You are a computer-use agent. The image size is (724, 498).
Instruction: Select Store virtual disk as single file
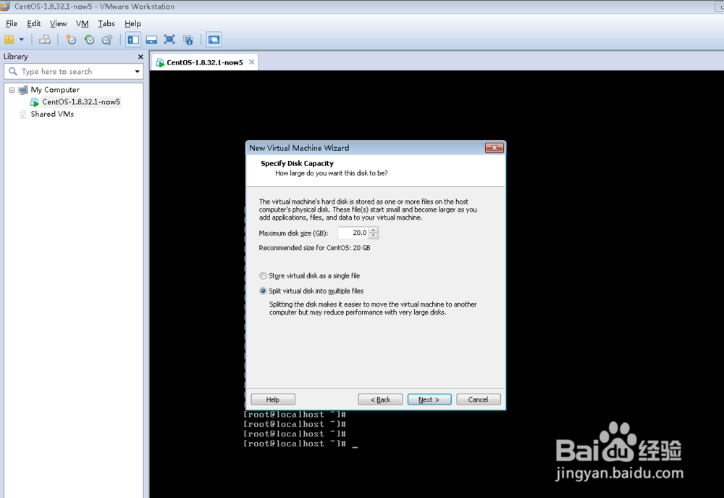264,276
